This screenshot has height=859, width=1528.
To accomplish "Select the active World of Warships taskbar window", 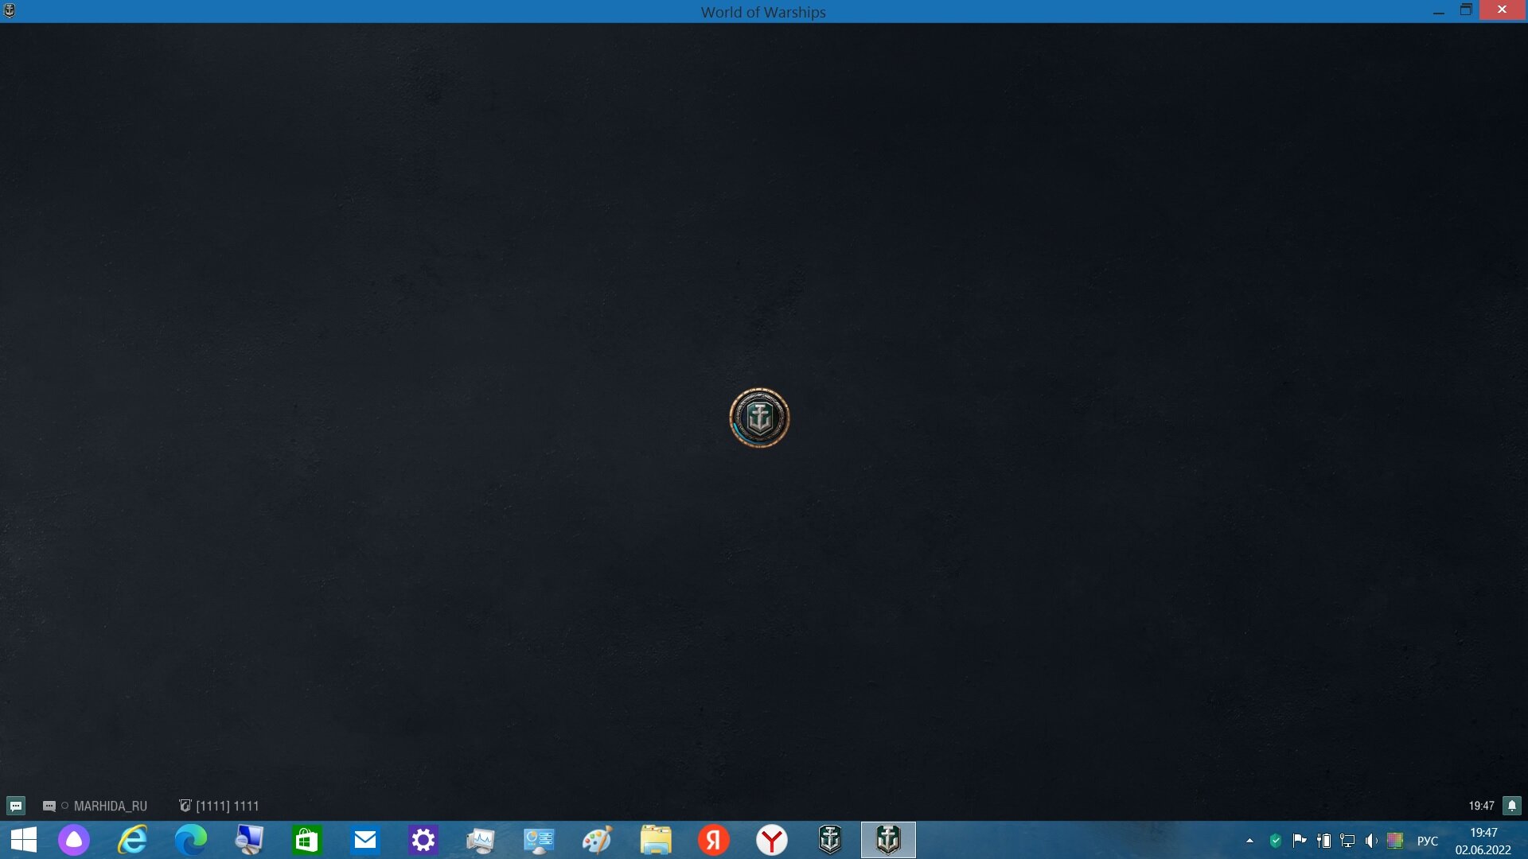I will click(x=888, y=840).
